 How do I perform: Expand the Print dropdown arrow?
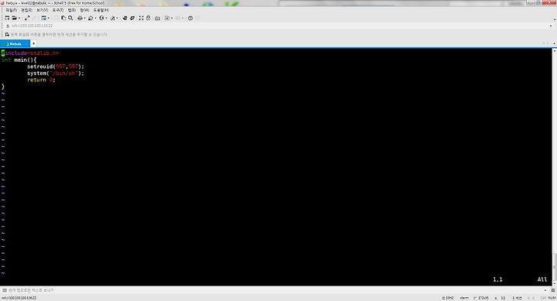click(85, 18)
